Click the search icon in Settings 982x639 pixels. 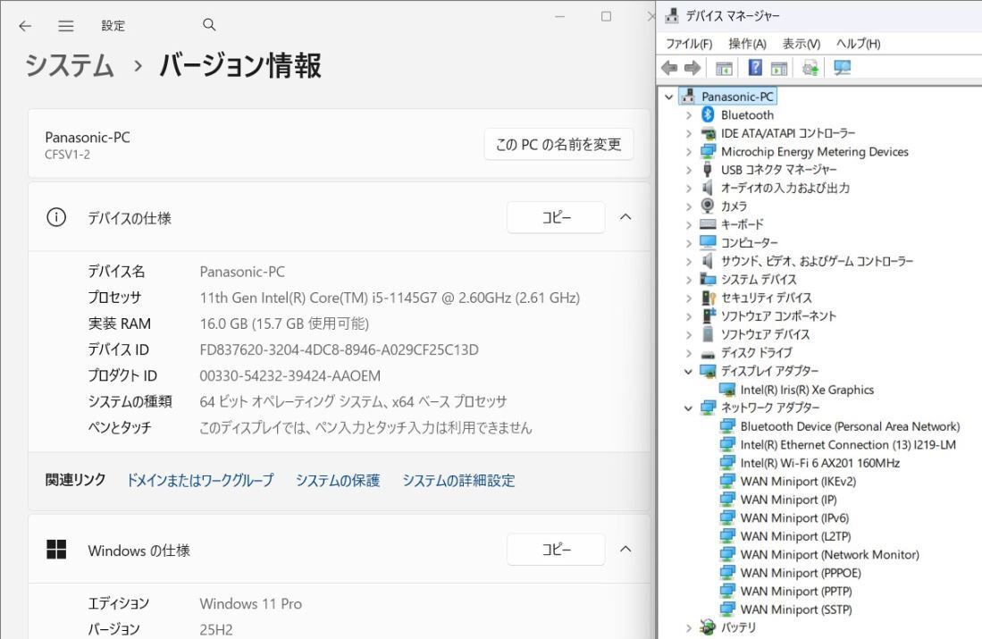[208, 25]
